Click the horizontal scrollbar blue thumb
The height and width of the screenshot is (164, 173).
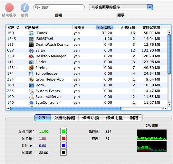point(66,108)
